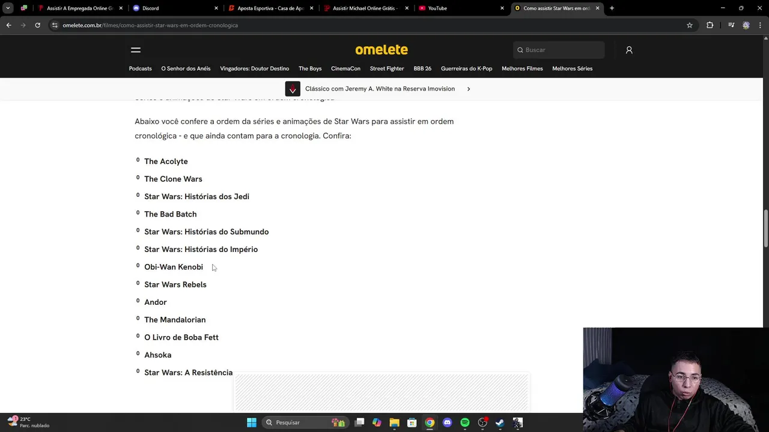Open Discord from taskbar

447,422
